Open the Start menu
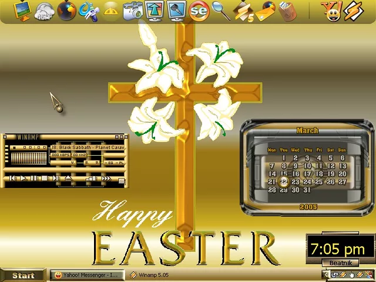Viewport: 376px width, 282px height. point(23,275)
